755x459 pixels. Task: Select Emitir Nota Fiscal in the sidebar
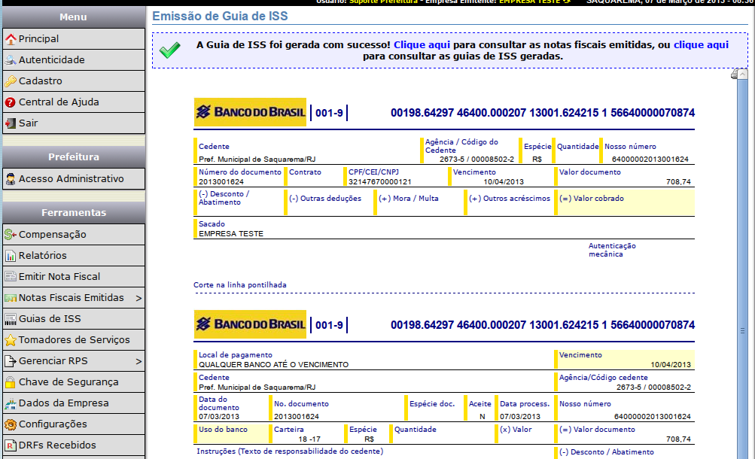[59, 277]
